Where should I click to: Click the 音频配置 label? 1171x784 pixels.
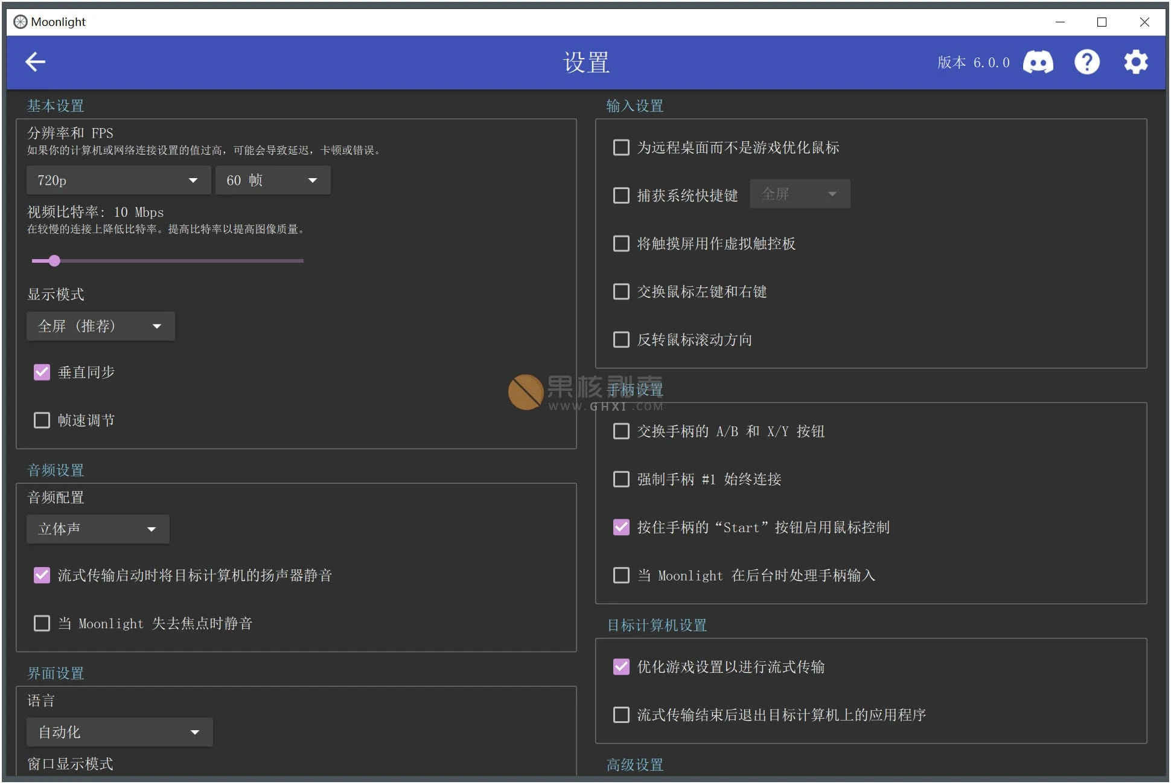pyautogui.click(x=56, y=497)
